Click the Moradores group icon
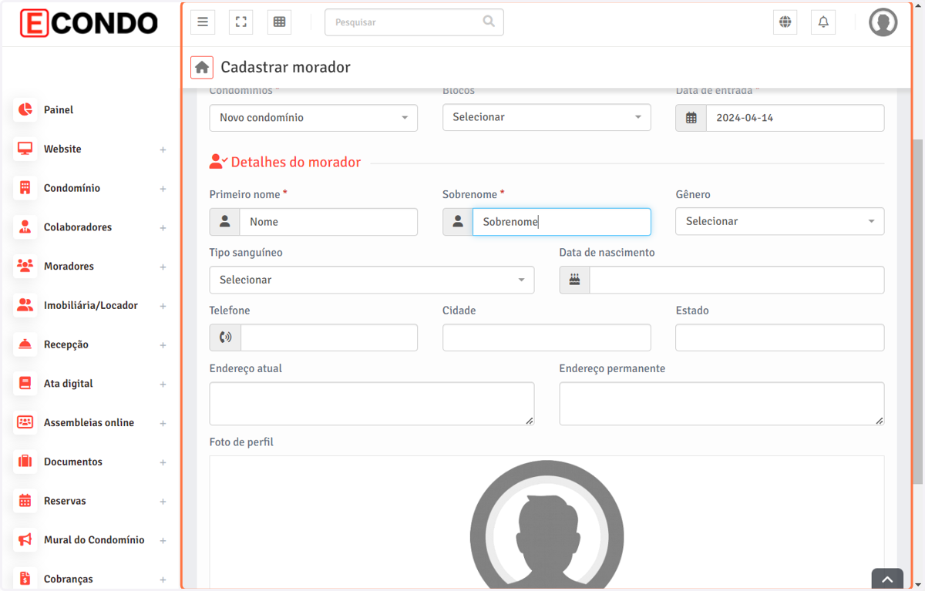The width and height of the screenshot is (925, 591). 25,266
